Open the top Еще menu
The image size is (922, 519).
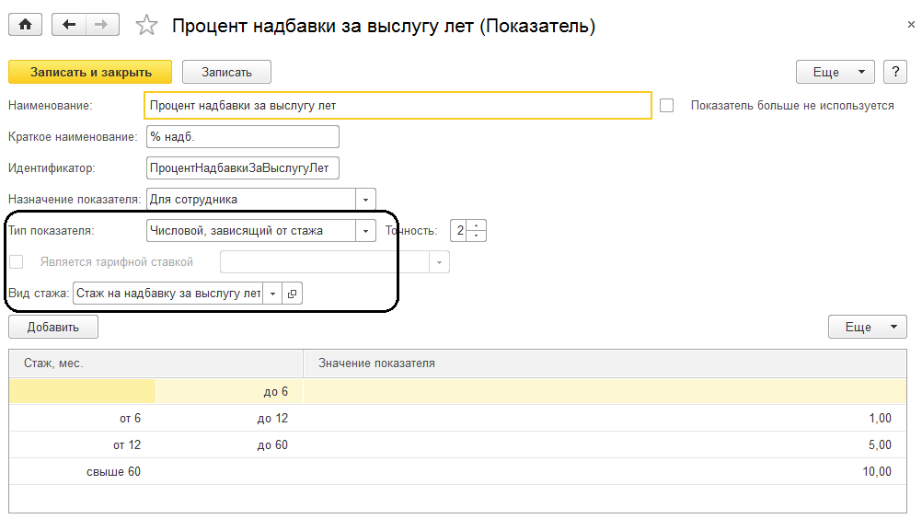click(835, 72)
